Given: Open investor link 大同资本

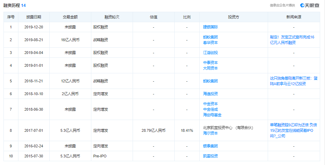Looking at the screenshot, I should (210, 68).
